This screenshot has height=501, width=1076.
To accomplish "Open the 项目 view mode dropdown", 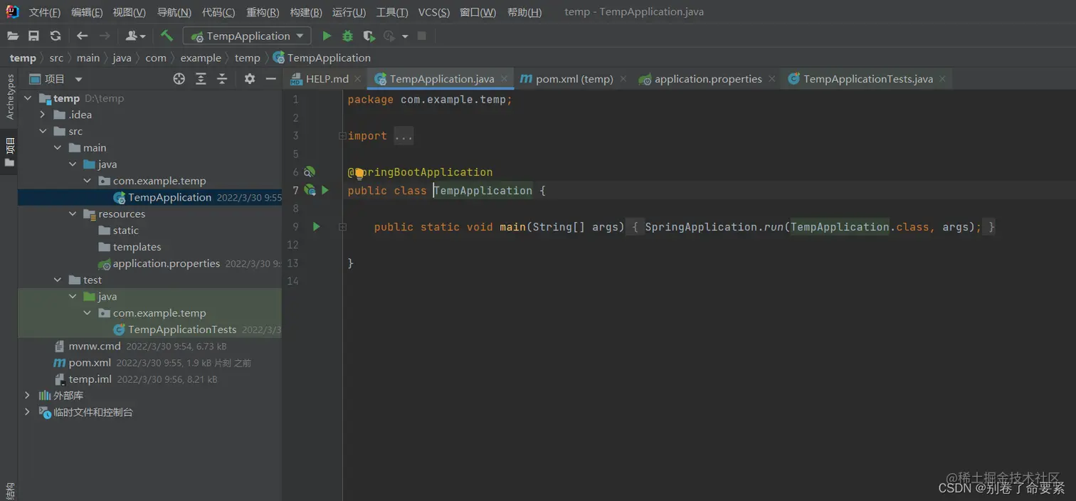I will 78,79.
